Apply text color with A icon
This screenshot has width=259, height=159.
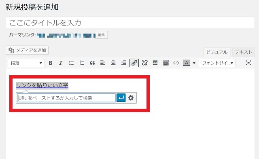[x=187, y=63]
